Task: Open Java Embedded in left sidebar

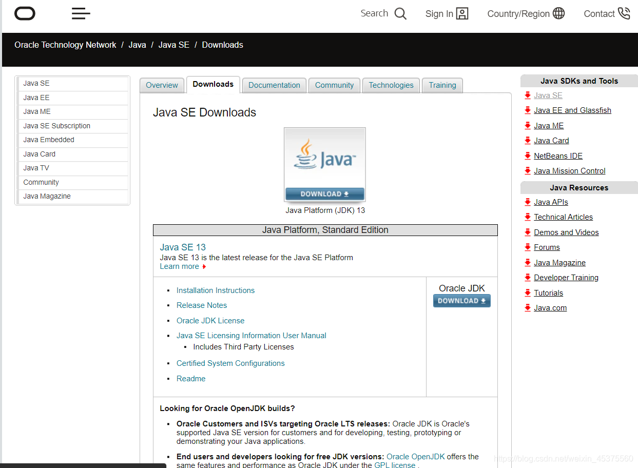Action: pos(72,140)
